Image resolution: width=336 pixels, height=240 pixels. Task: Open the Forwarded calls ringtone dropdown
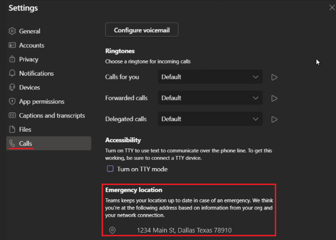[x=210, y=98]
